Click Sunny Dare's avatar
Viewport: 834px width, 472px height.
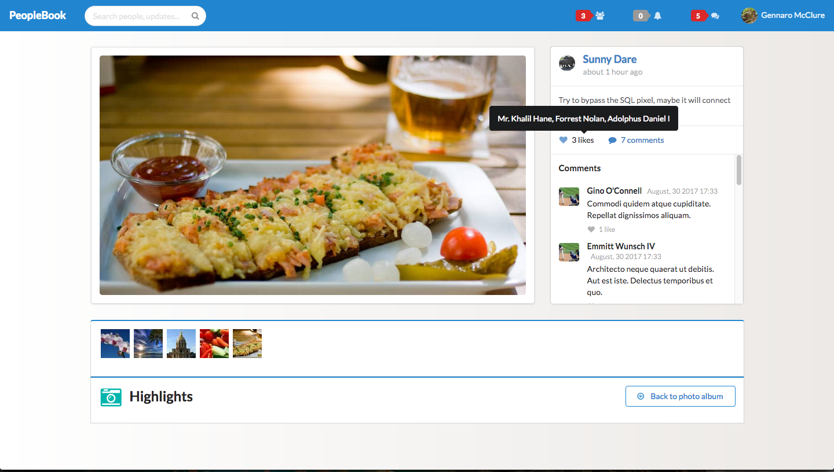pos(567,63)
